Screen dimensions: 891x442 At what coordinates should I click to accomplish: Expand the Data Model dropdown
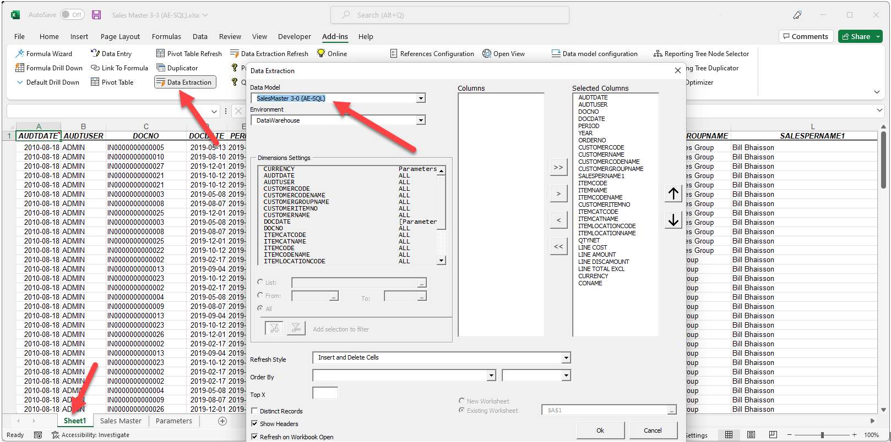pyautogui.click(x=421, y=98)
